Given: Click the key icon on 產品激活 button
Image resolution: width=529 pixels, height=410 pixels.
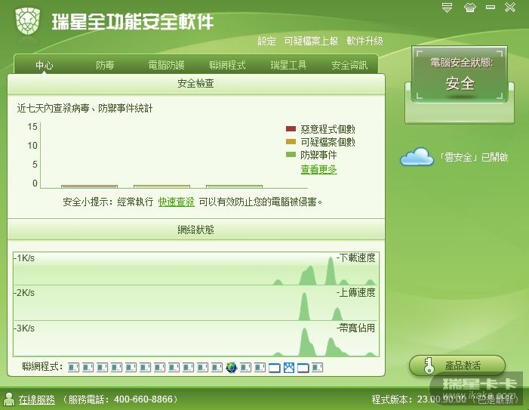Looking at the screenshot, I should click(429, 365).
